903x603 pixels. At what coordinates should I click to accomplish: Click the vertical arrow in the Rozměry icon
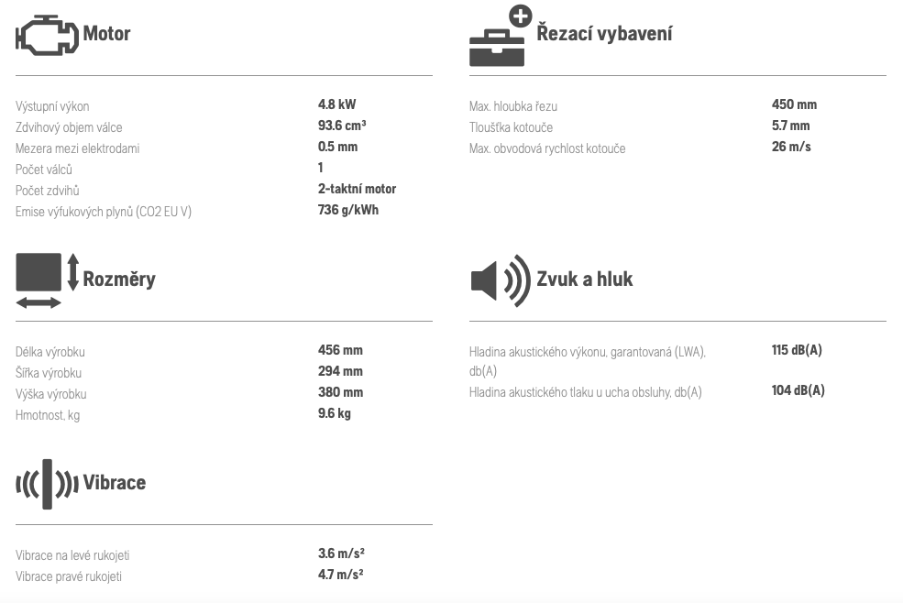(72, 272)
